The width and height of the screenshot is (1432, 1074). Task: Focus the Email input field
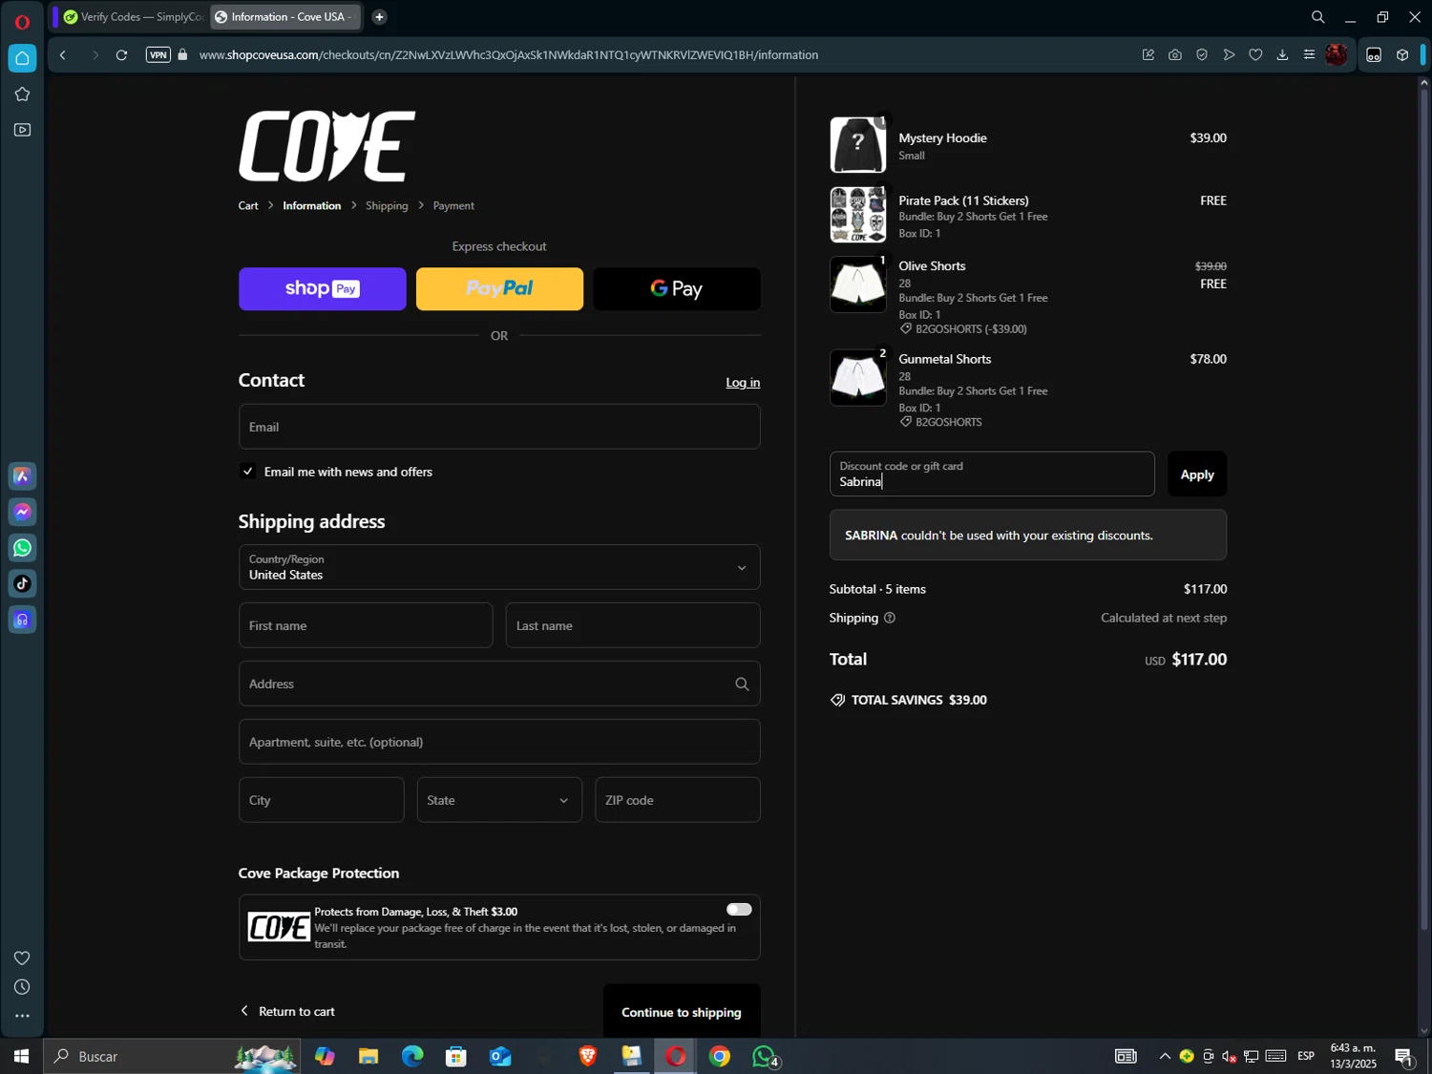pos(499,427)
